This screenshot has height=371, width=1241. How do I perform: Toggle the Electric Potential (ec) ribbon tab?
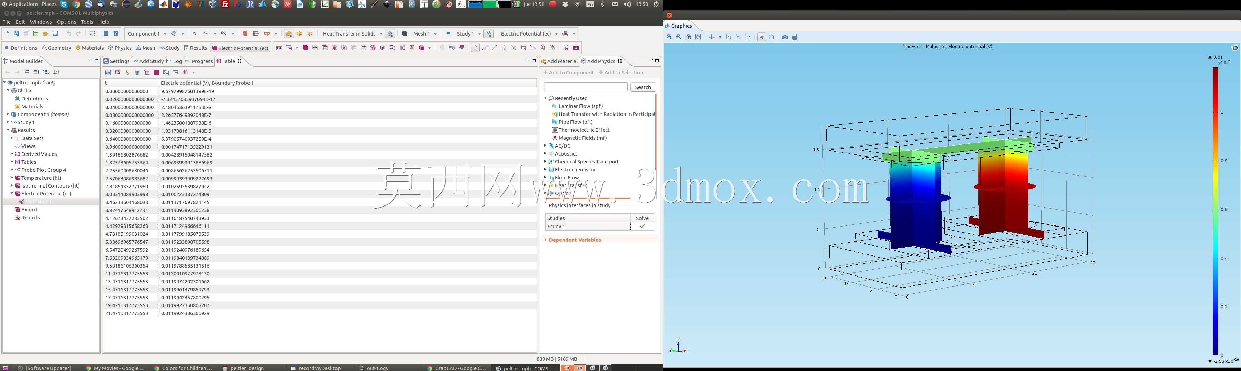(x=240, y=48)
